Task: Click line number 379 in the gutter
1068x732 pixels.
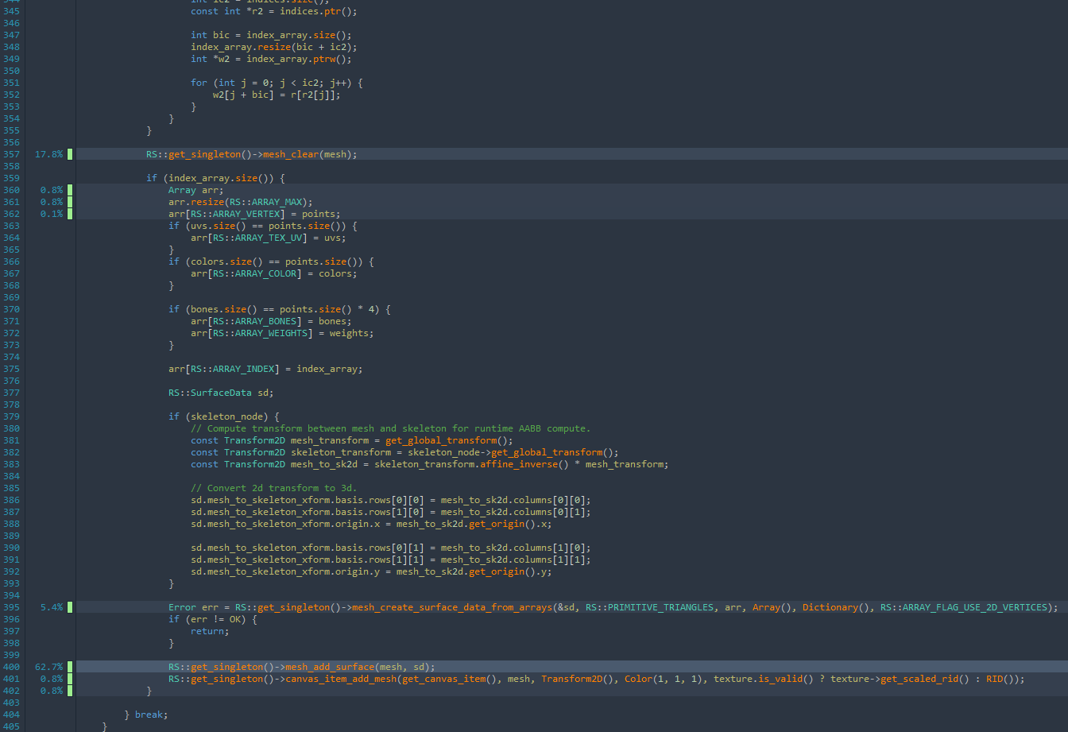Action: pyautogui.click(x=11, y=416)
